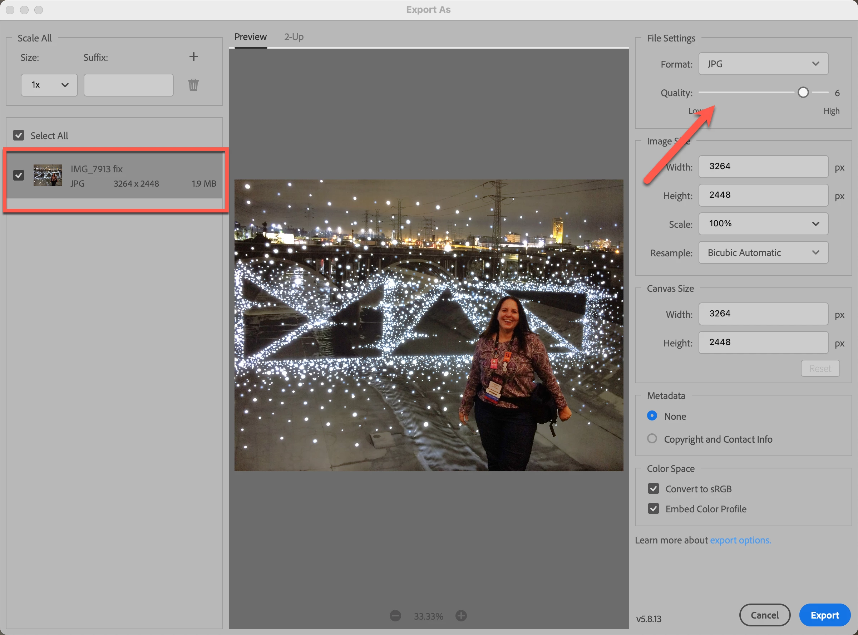The width and height of the screenshot is (858, 635).
Task: Toggle the Select All checkbox
Action: pos(19,135)
